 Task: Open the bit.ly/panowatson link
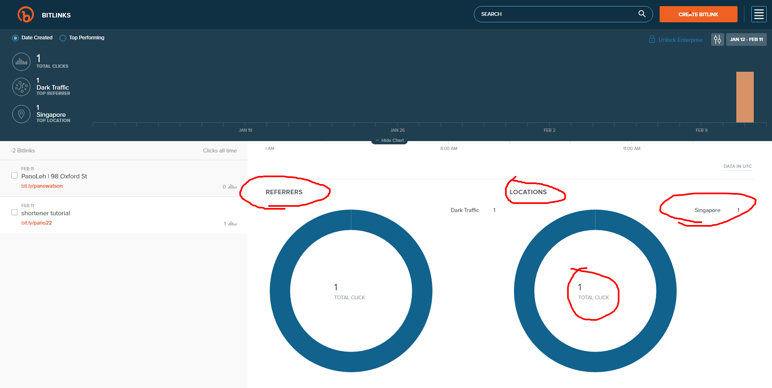42,186
